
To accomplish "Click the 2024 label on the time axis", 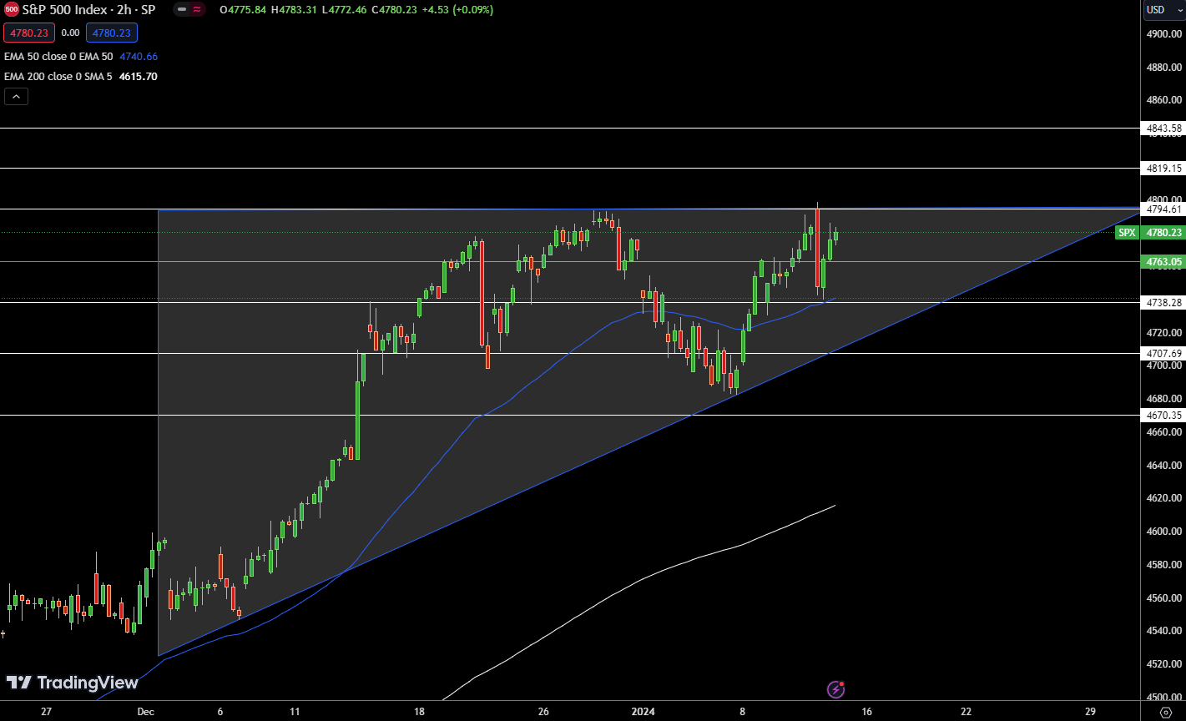I will 643,712.
